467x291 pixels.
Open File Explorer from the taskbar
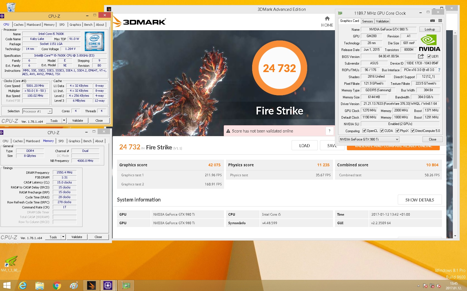pyautogui.click(x=40, y=285)
